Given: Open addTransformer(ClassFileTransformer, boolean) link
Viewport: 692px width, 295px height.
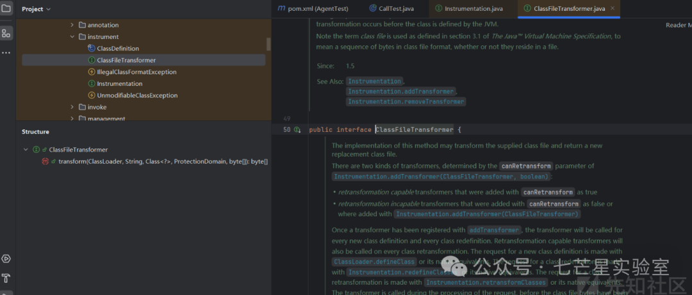Looking at the screenshot, I should tap(441, 177).
